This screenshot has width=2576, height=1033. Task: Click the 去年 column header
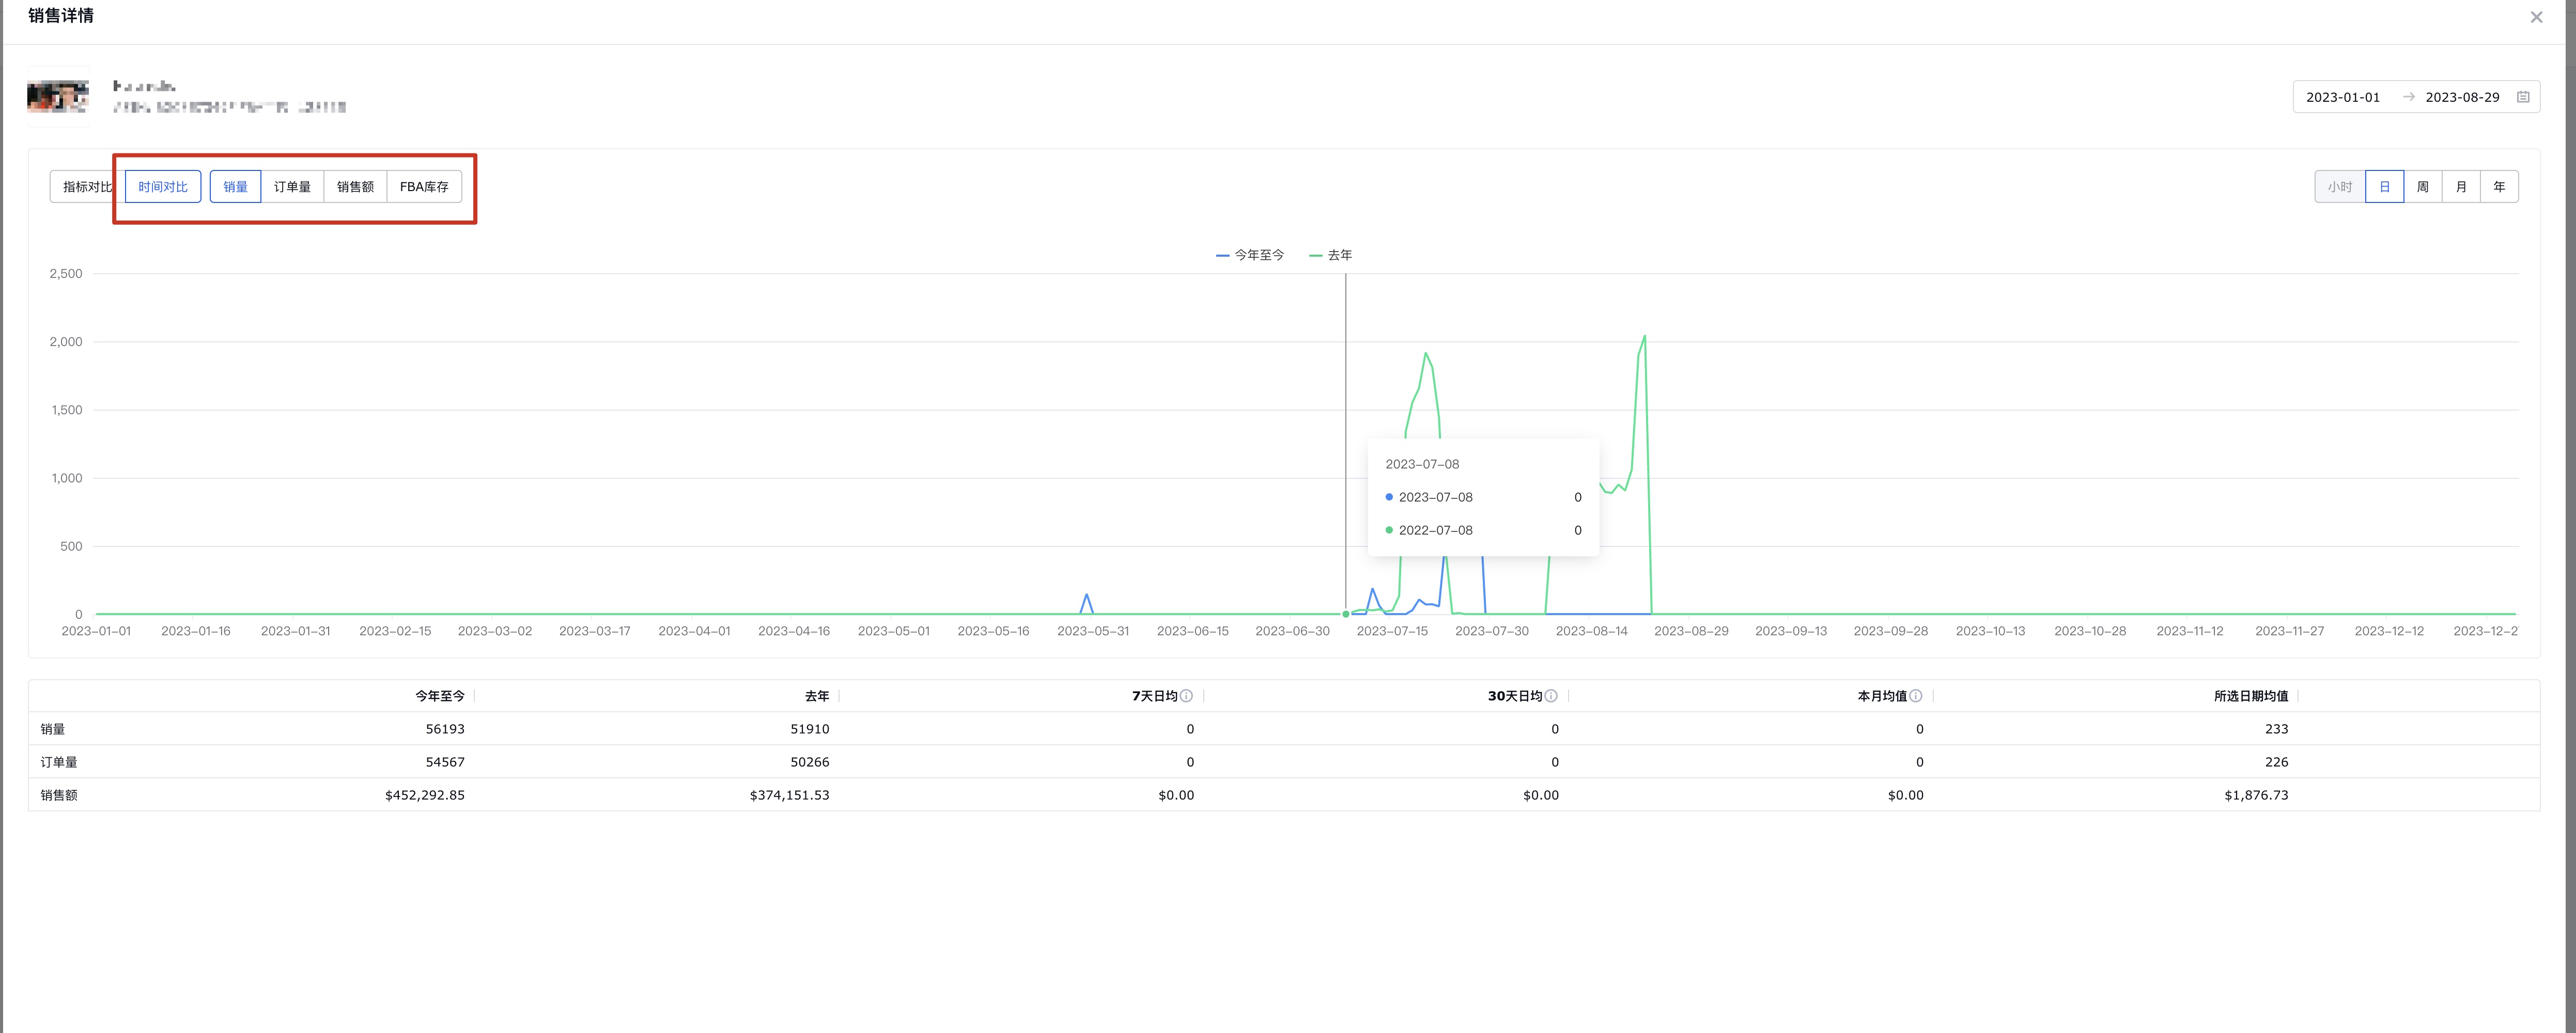[x=817, y=696]
